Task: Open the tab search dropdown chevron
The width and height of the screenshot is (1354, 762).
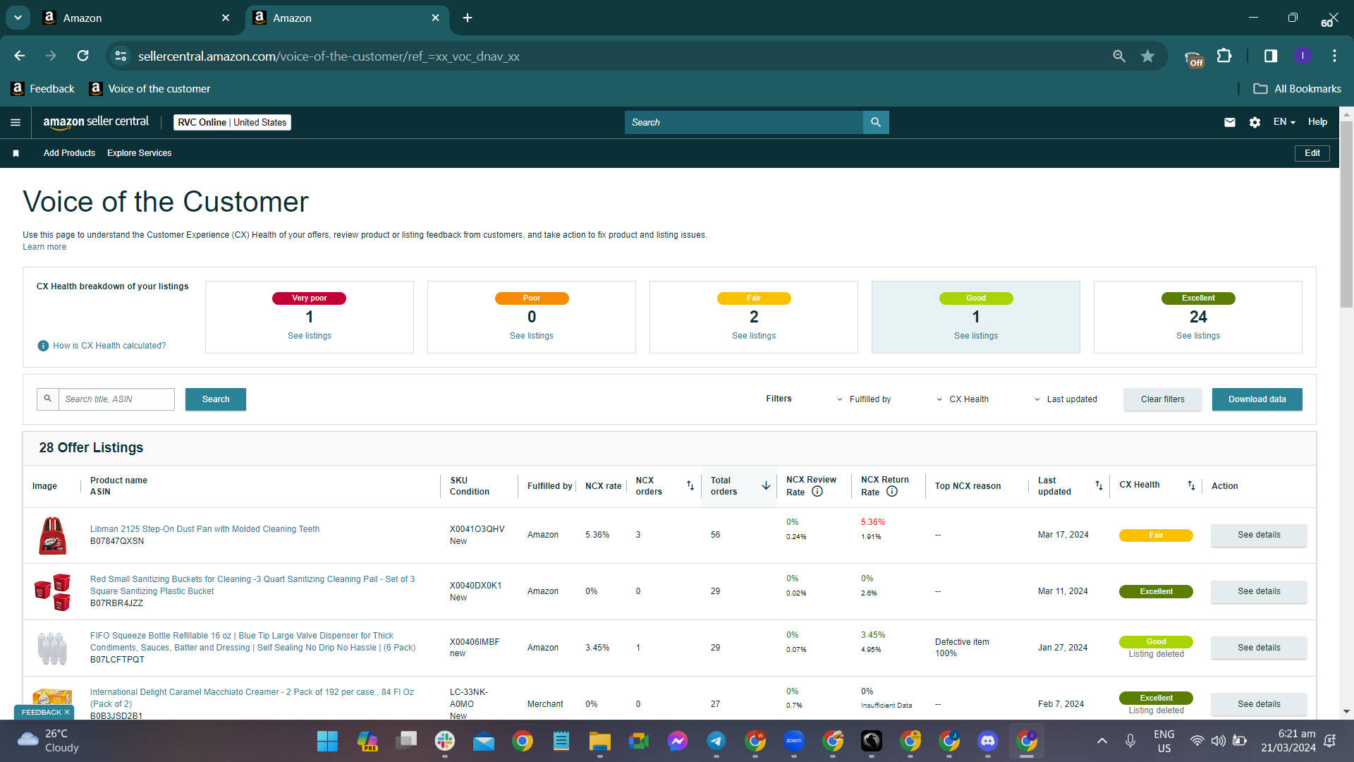Action: [18, 18]
